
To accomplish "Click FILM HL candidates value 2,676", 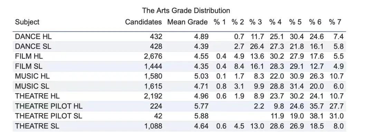I will tap(153, 56).
